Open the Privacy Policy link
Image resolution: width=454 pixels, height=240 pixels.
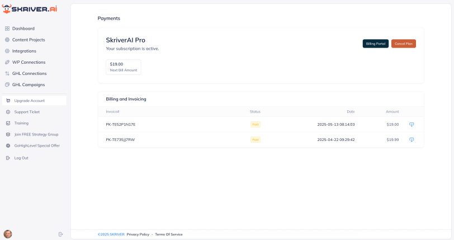pyautogui.click(x=138, y=234)
